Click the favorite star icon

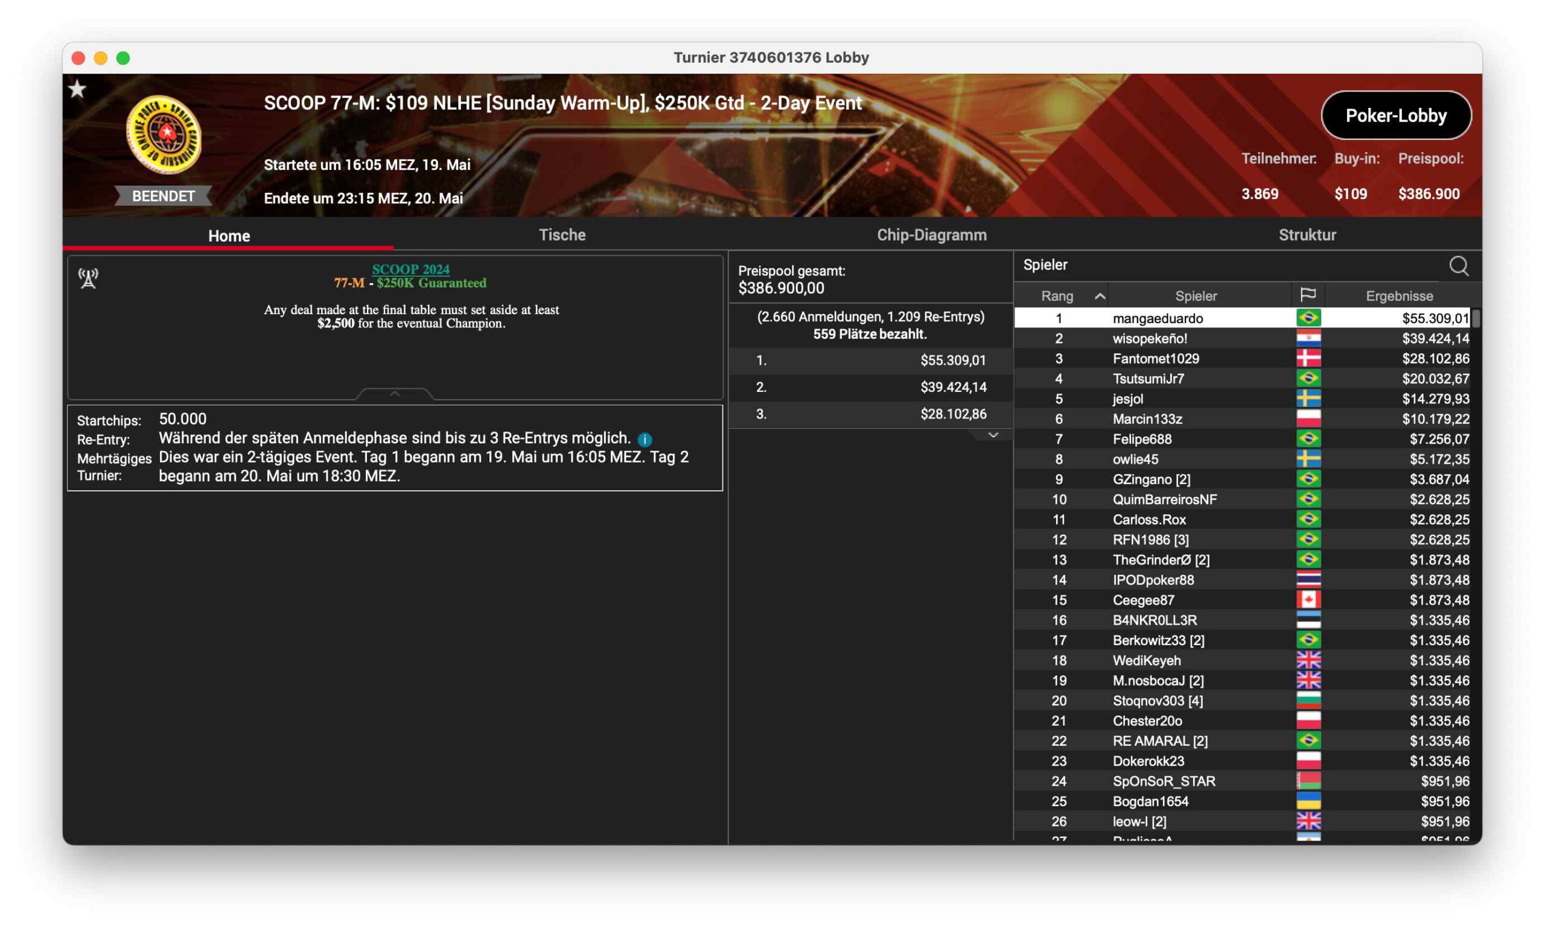(x=78, y=89)
